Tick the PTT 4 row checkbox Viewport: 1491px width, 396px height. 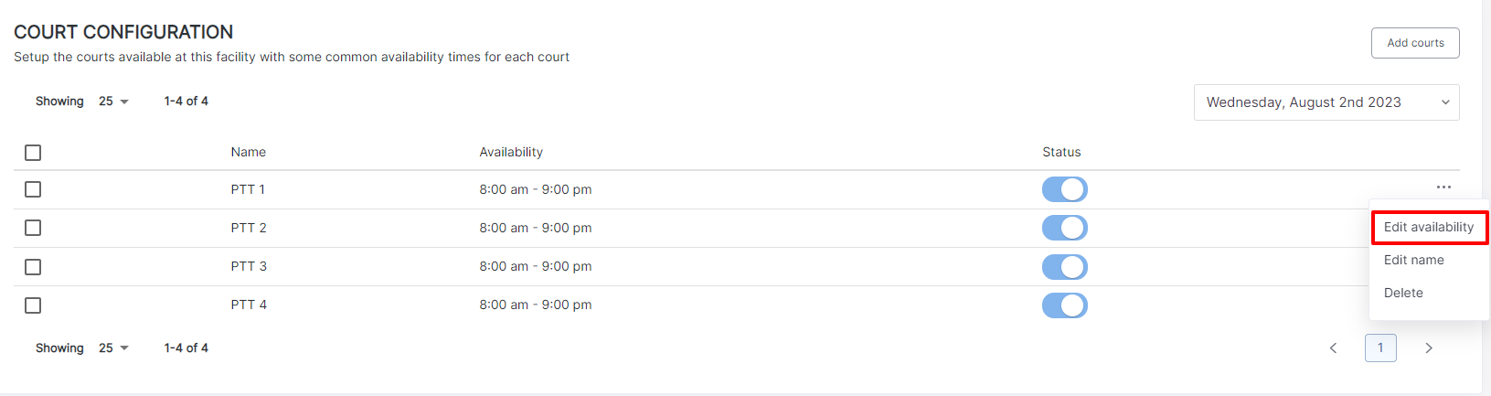click(x=33, y=305)
